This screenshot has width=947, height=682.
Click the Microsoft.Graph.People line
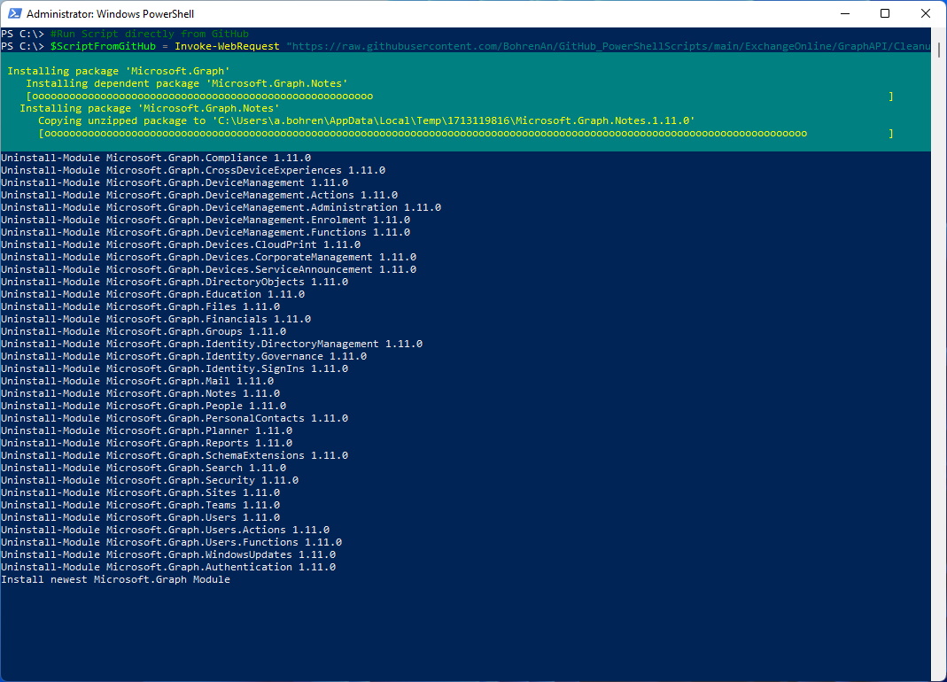[x=144, y=406]
